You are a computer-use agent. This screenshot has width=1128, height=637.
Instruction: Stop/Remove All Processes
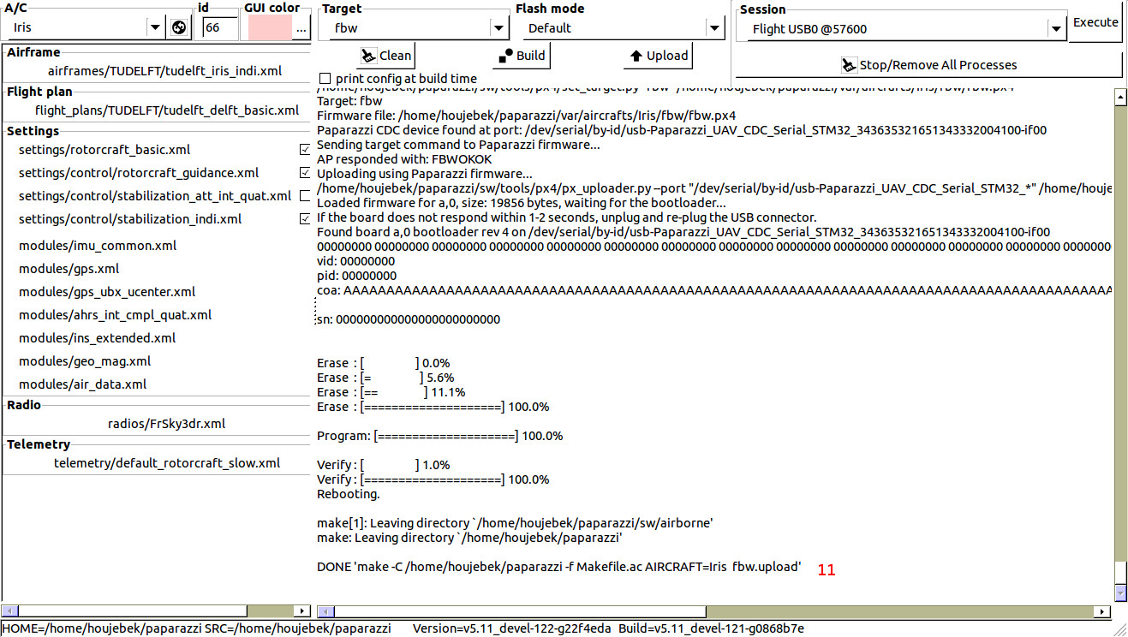tap(928, 65)
